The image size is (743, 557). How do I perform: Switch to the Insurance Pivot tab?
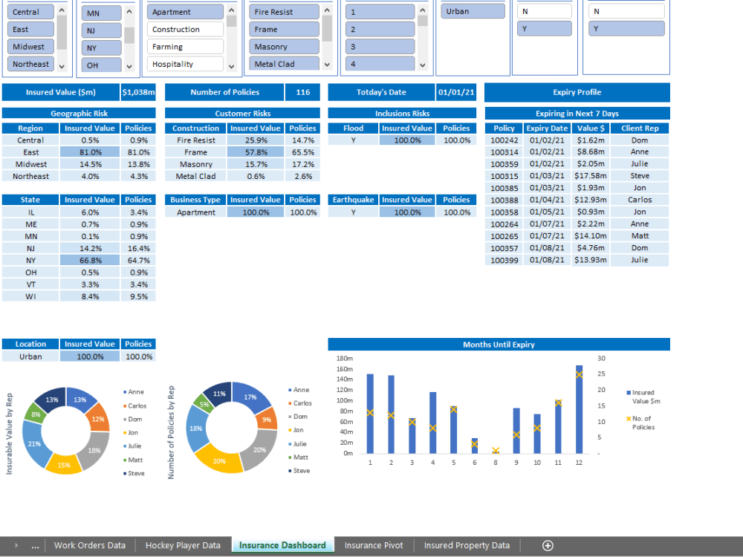pos(374,544)
